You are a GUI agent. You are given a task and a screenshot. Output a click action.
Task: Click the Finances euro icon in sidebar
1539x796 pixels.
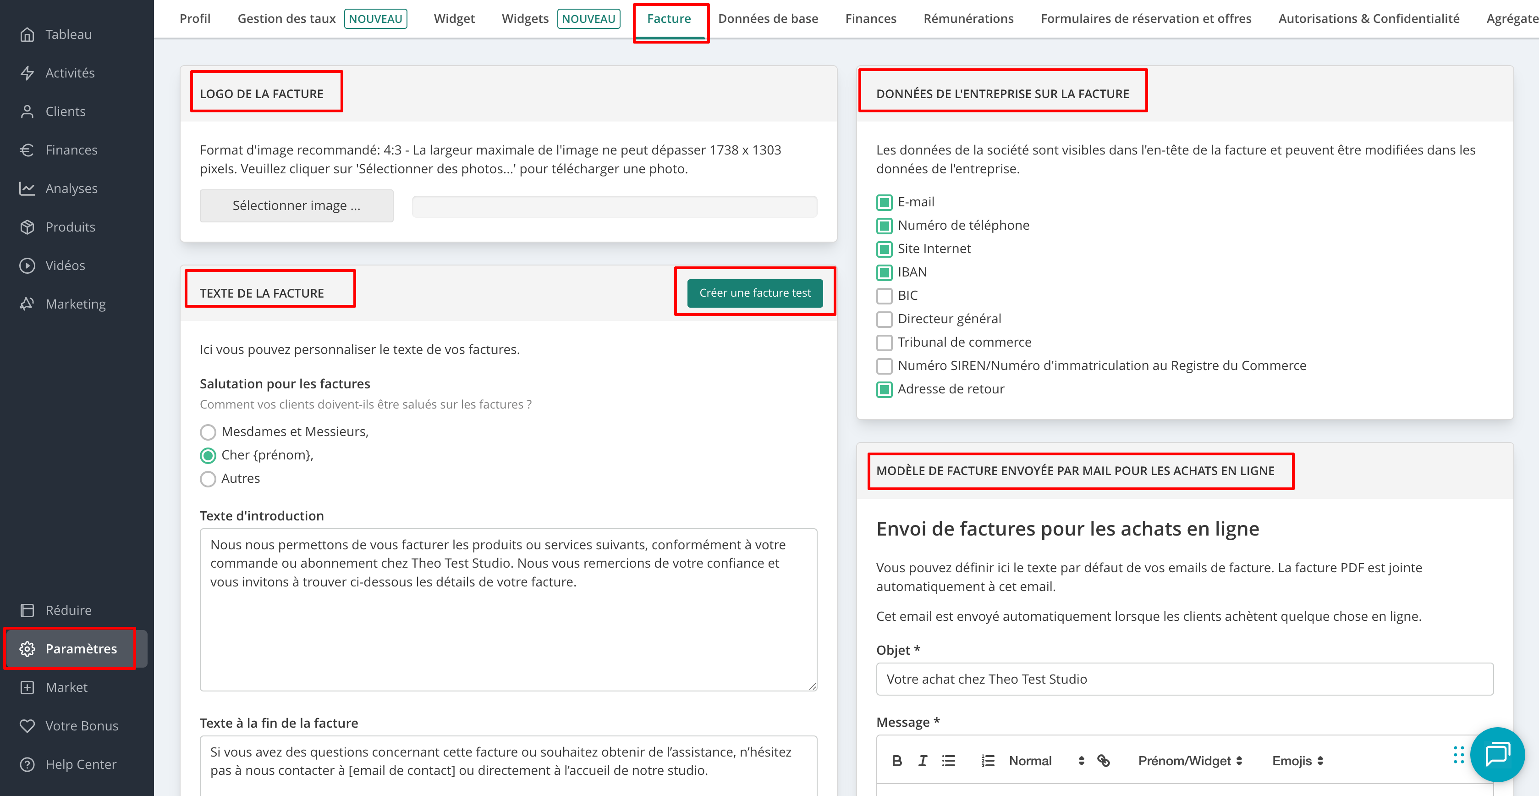tap(27, 150)
